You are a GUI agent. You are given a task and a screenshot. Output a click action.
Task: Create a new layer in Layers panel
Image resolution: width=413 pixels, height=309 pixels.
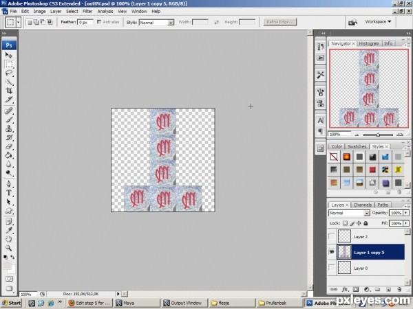tap(388, 289)
